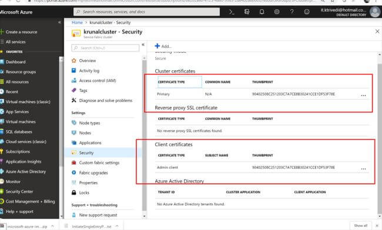
Task: Click the Create a resource plus icon
Action: [2, 32]
